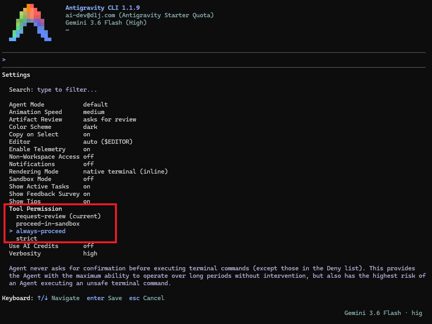Toggle Use AI Credits setting
The height and width of the screenshot is (324, 432).
[51, 246]
